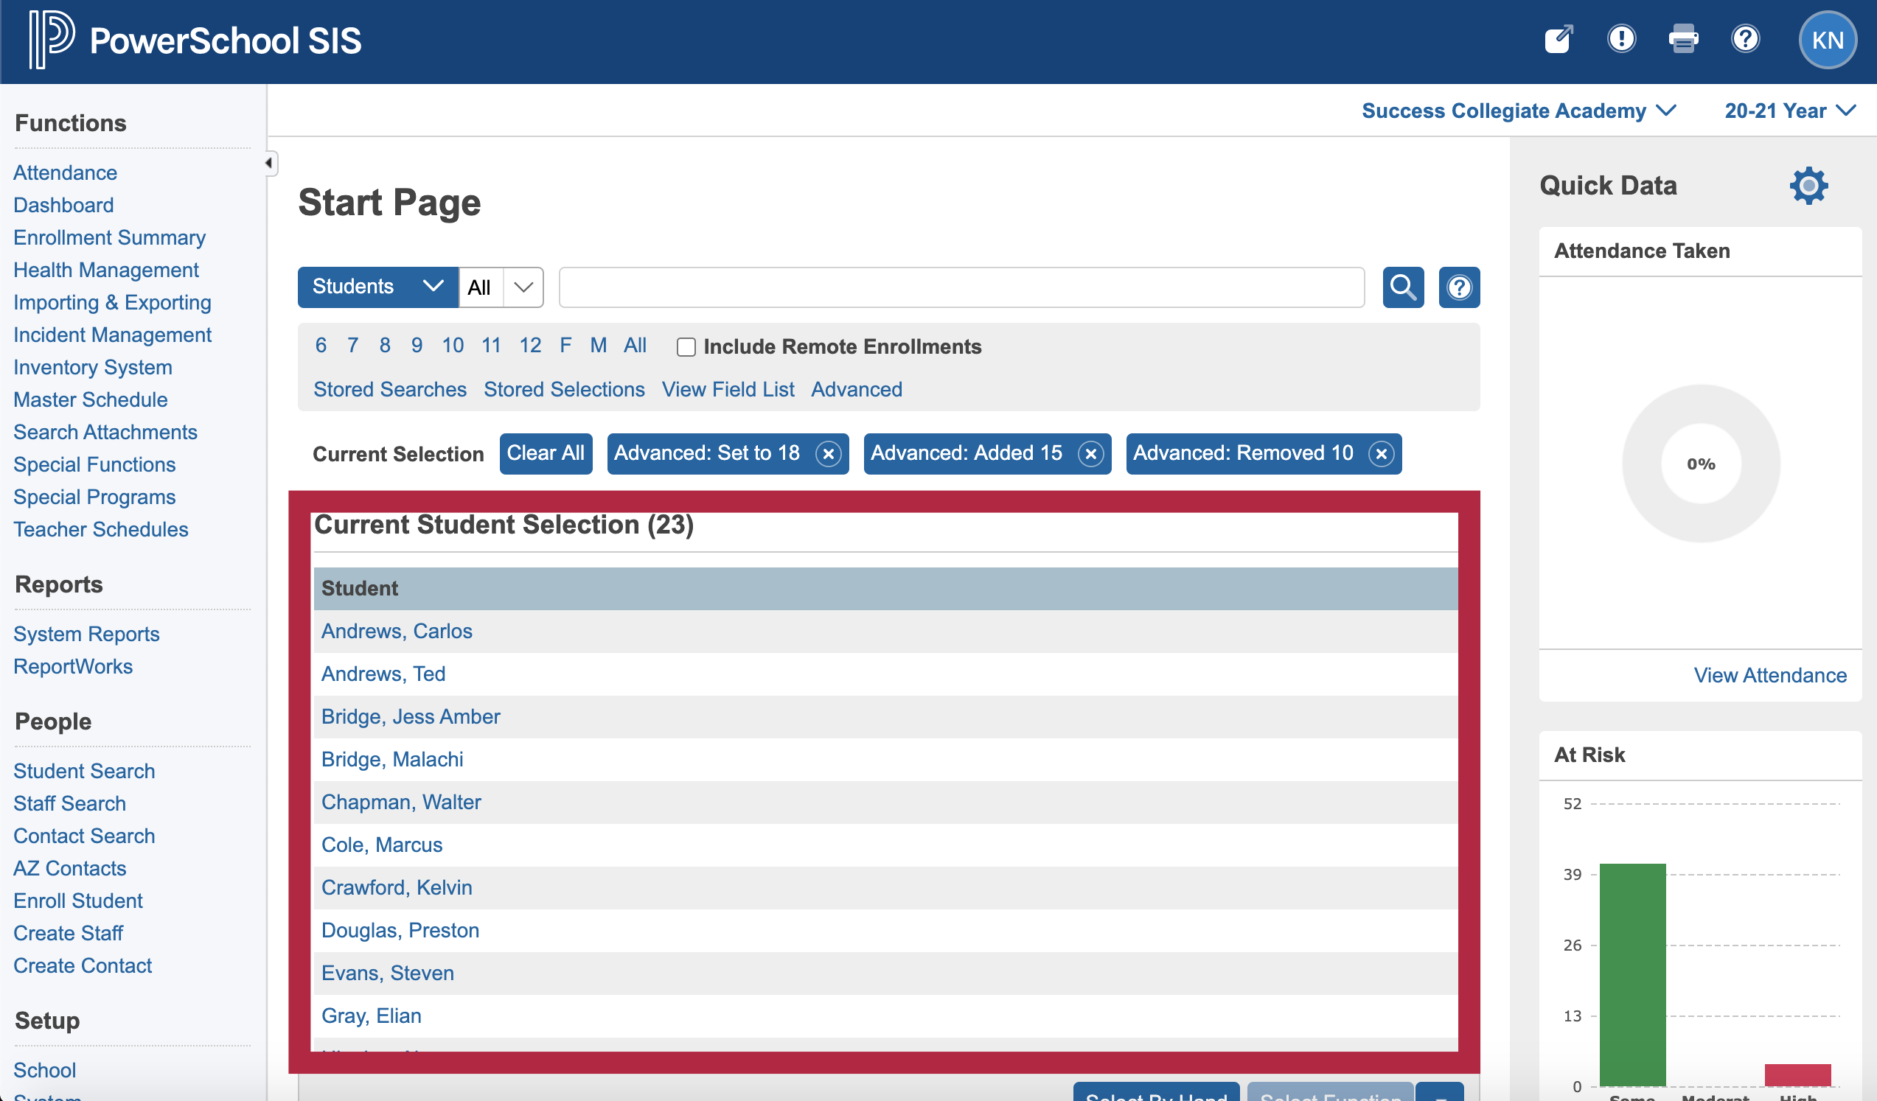Open System Reports under Reports section
Viewport: 1877px width, 1101px height.
pyautogui.click(x=86, y=635)
